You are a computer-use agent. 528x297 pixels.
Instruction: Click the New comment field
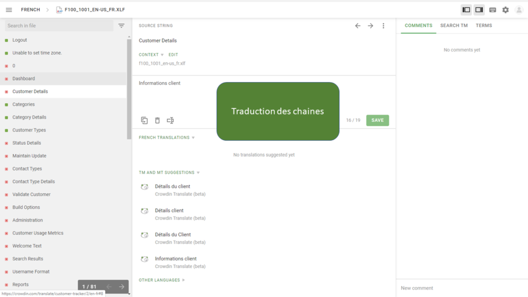pos(462,288)
